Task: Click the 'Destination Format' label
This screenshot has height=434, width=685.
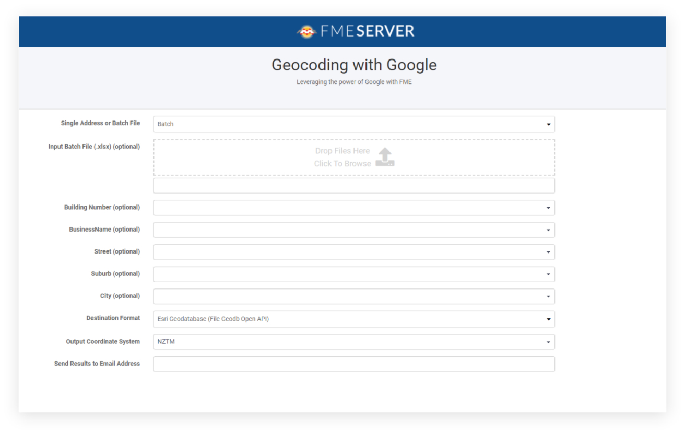Action: pyautogui.click(x=113, y=318)
